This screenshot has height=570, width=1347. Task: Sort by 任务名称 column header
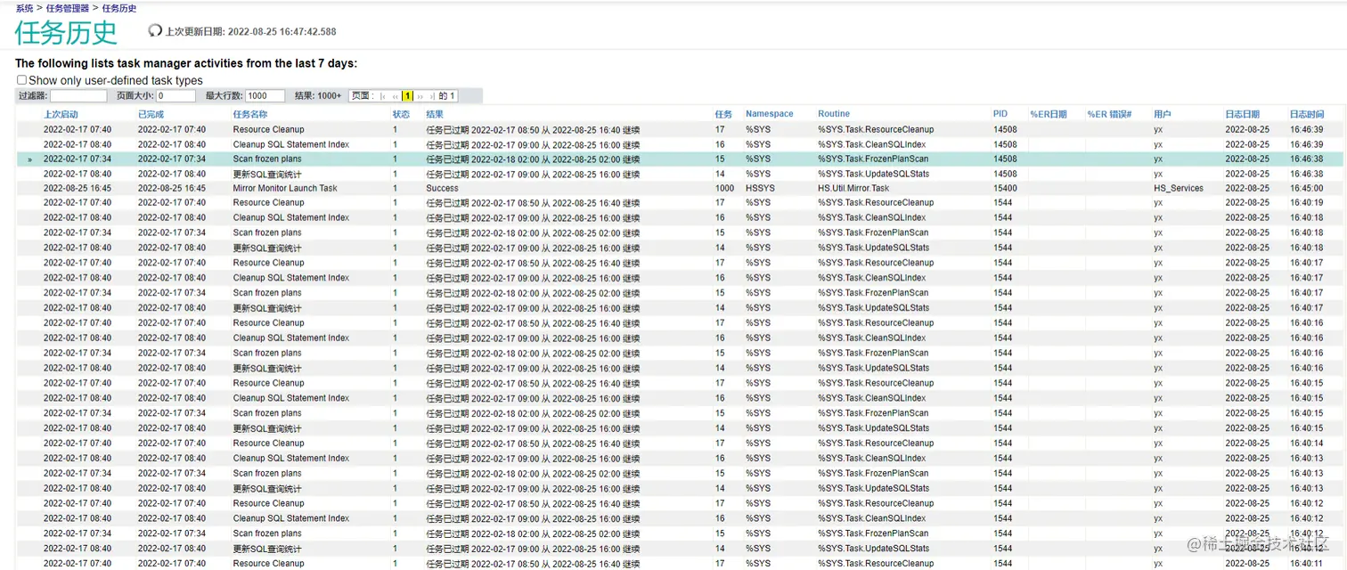click(x=250, y=114)
